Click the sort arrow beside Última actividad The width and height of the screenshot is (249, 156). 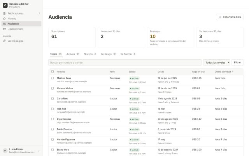(233, 72)
